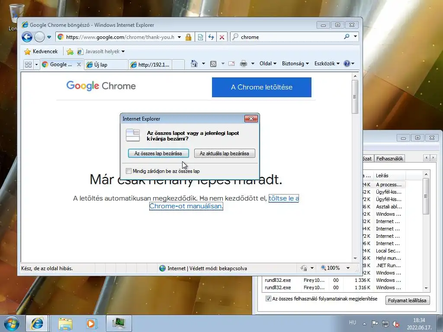The image size is (443, 332).
Task: Open Windows Media Player taskbar icon
Action: (92, 323)
